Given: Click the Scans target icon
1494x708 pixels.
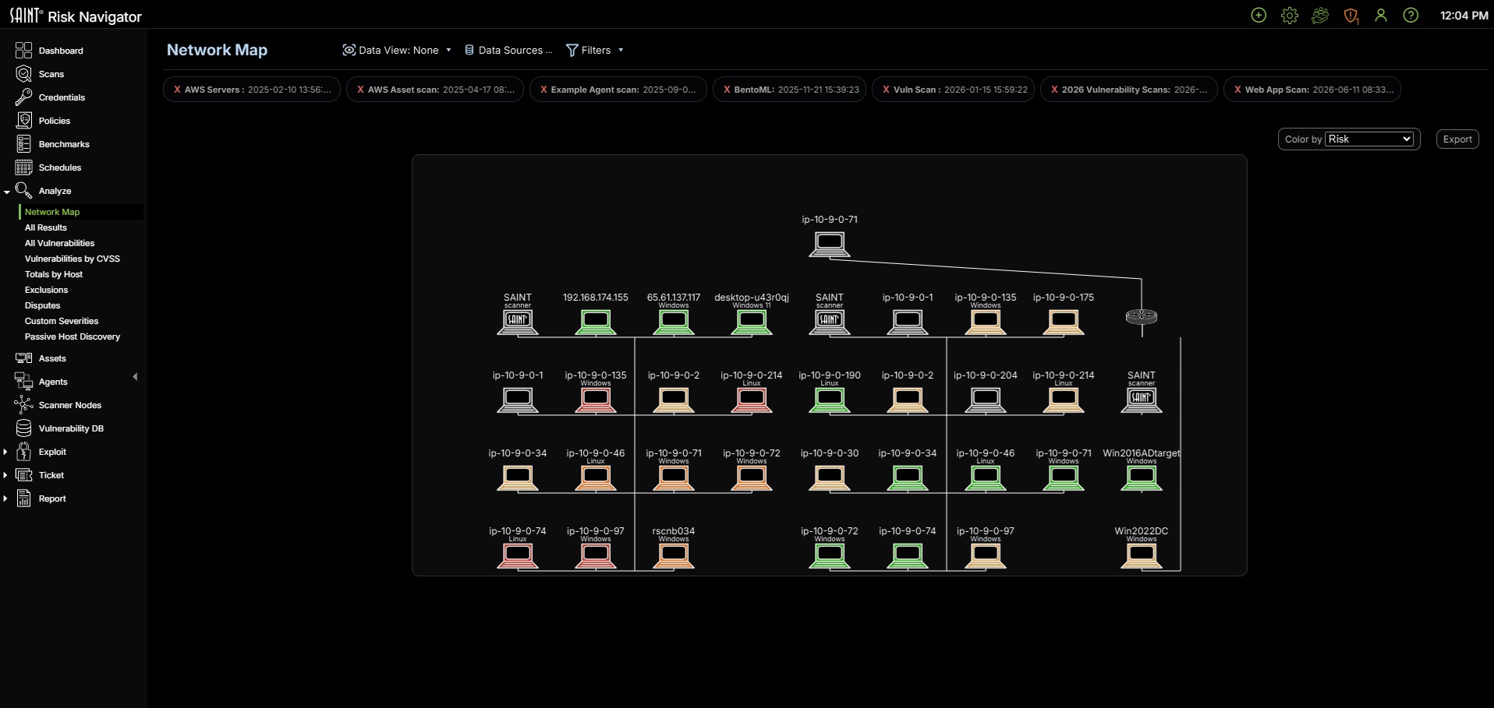Looking at the screenshot, I should [24, 74].
